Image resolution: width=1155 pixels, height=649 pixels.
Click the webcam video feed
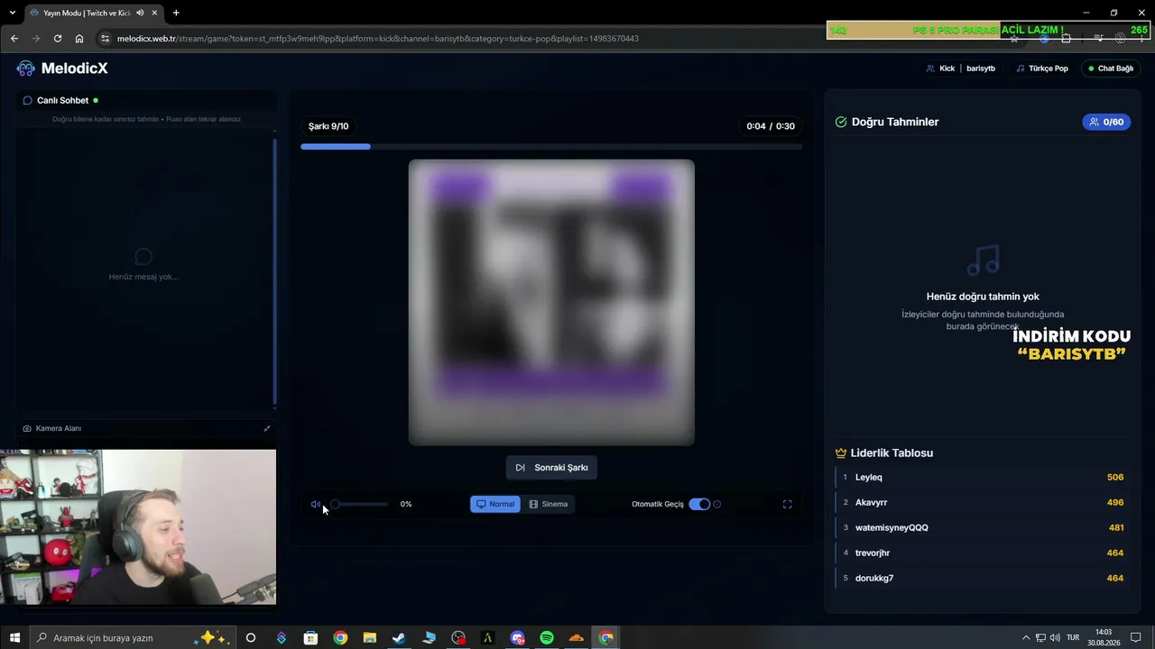138,527
